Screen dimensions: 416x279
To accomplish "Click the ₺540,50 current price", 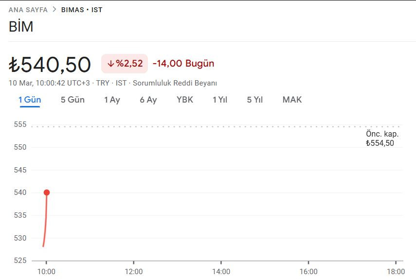I will pyautogui.click(x=50, y=65).
